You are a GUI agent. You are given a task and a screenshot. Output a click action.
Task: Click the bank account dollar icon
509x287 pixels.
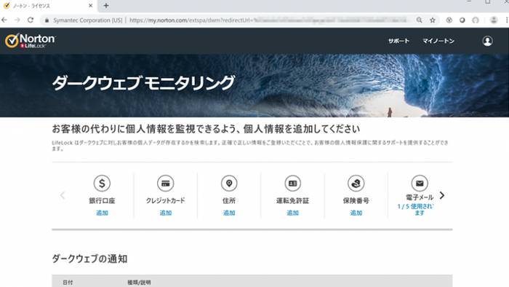point(102,184)
